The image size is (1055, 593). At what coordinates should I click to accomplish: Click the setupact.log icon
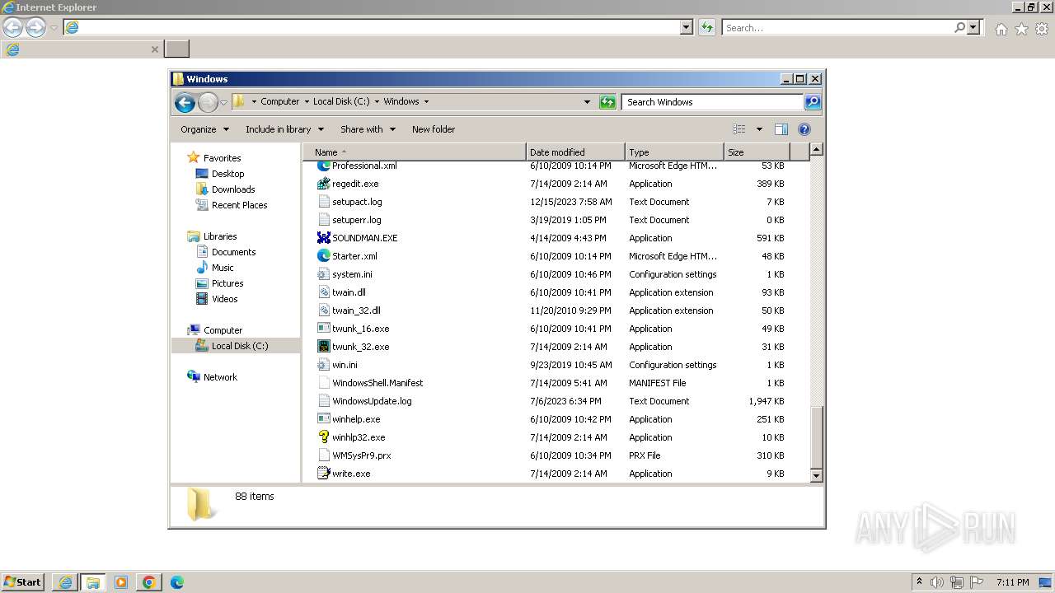pos(324,202)
